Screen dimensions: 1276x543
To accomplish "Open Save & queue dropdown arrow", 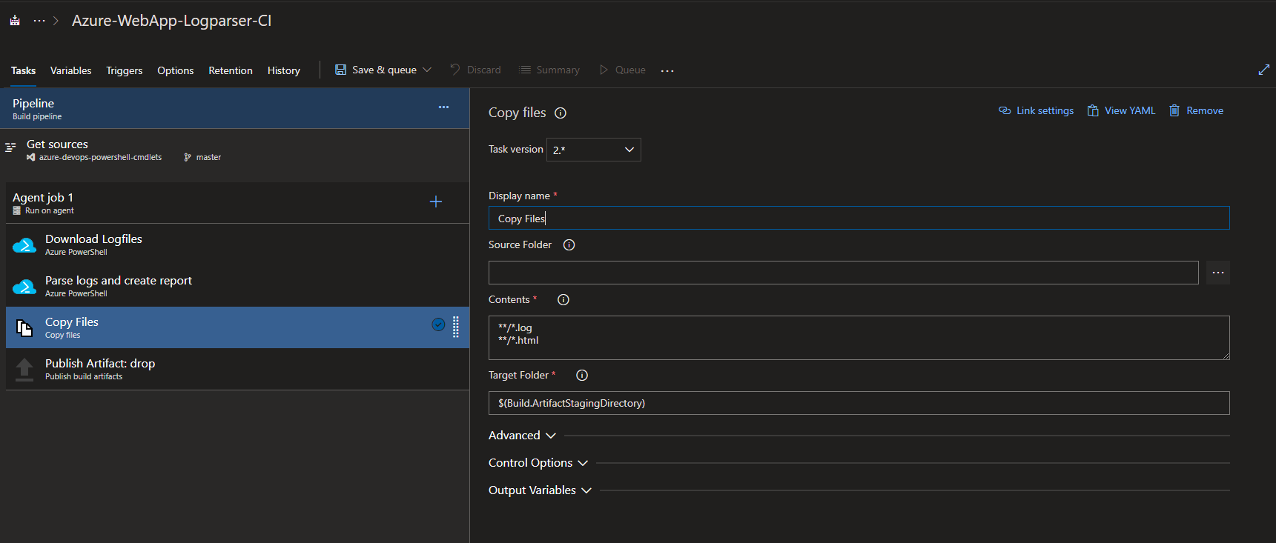I will click(x=427, y=70).
